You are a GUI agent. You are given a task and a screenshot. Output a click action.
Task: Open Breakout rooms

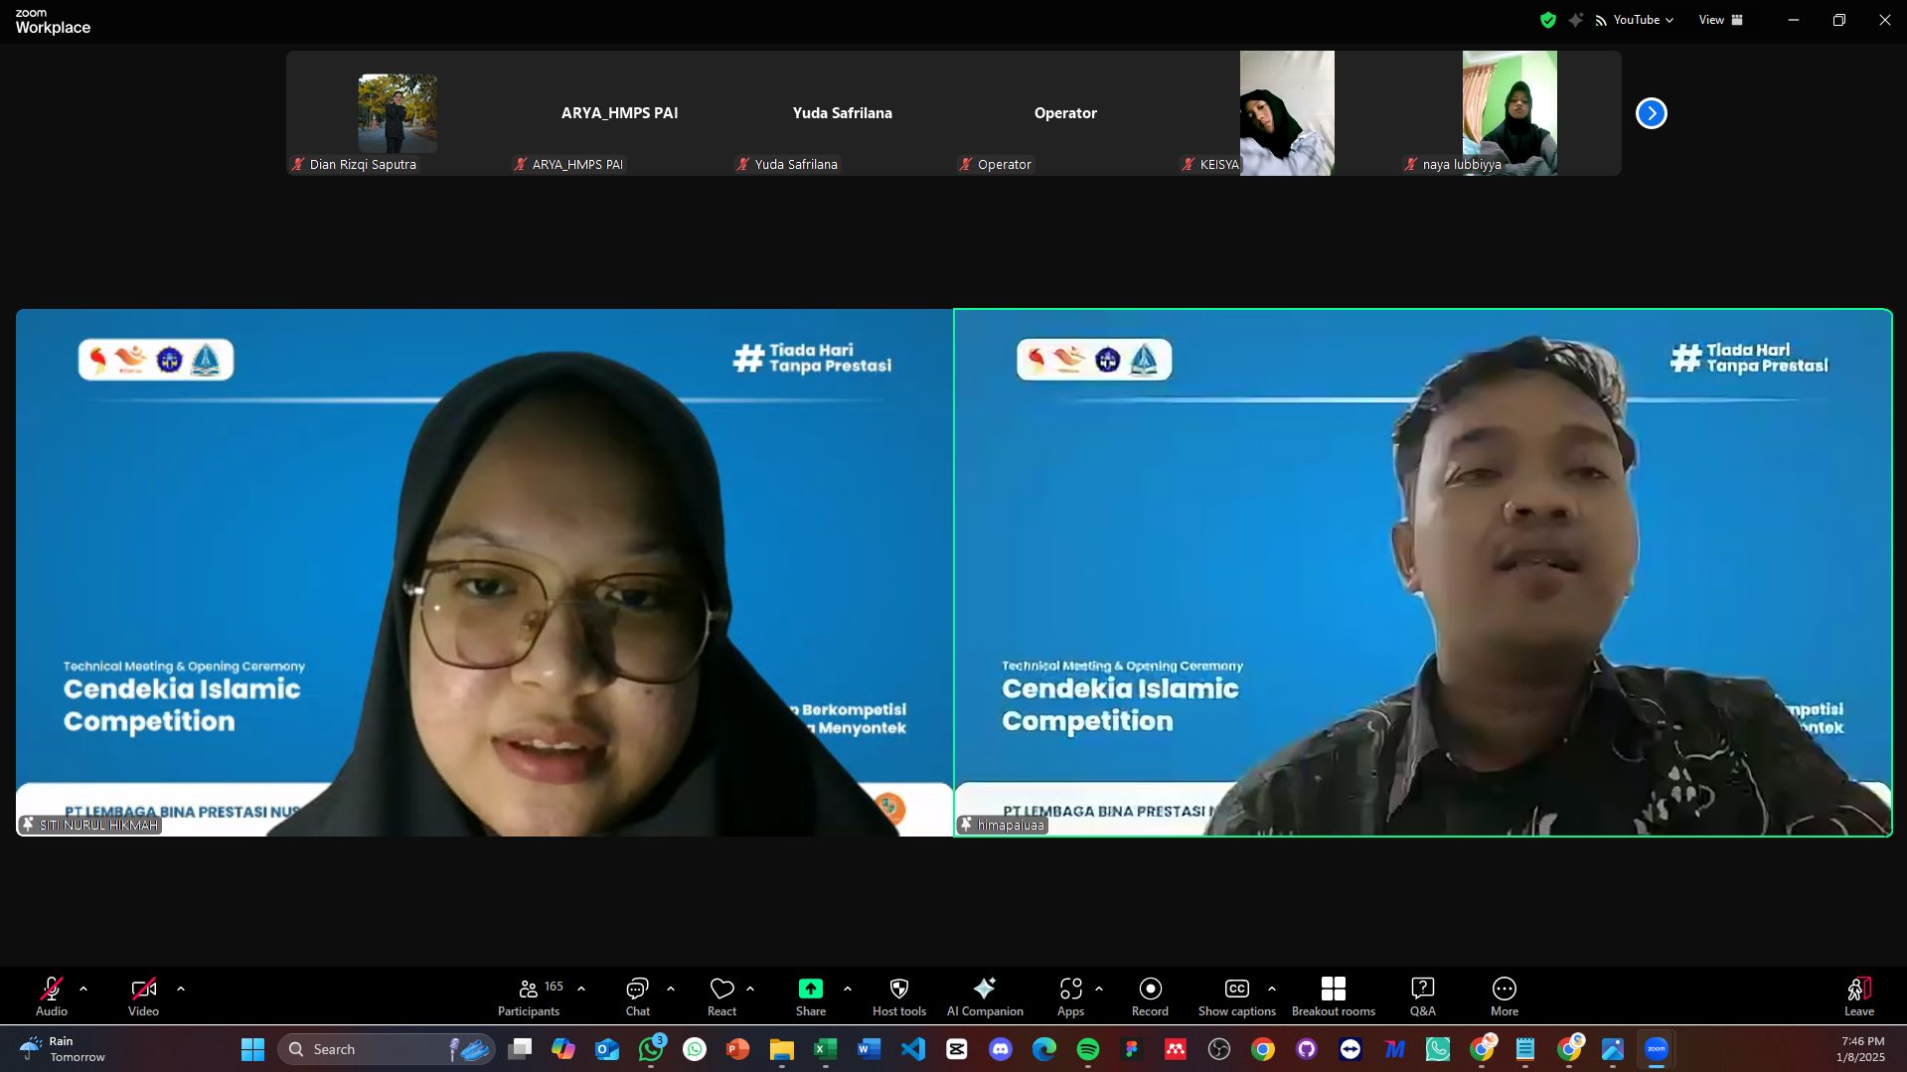click(1333, 995)
